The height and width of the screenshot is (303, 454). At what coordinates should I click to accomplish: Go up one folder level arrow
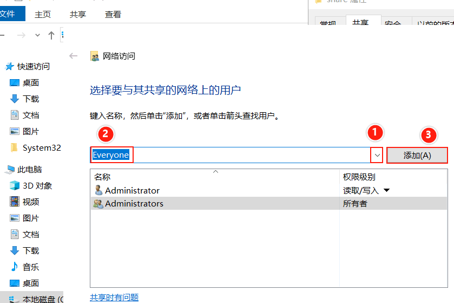coord(51,35)
